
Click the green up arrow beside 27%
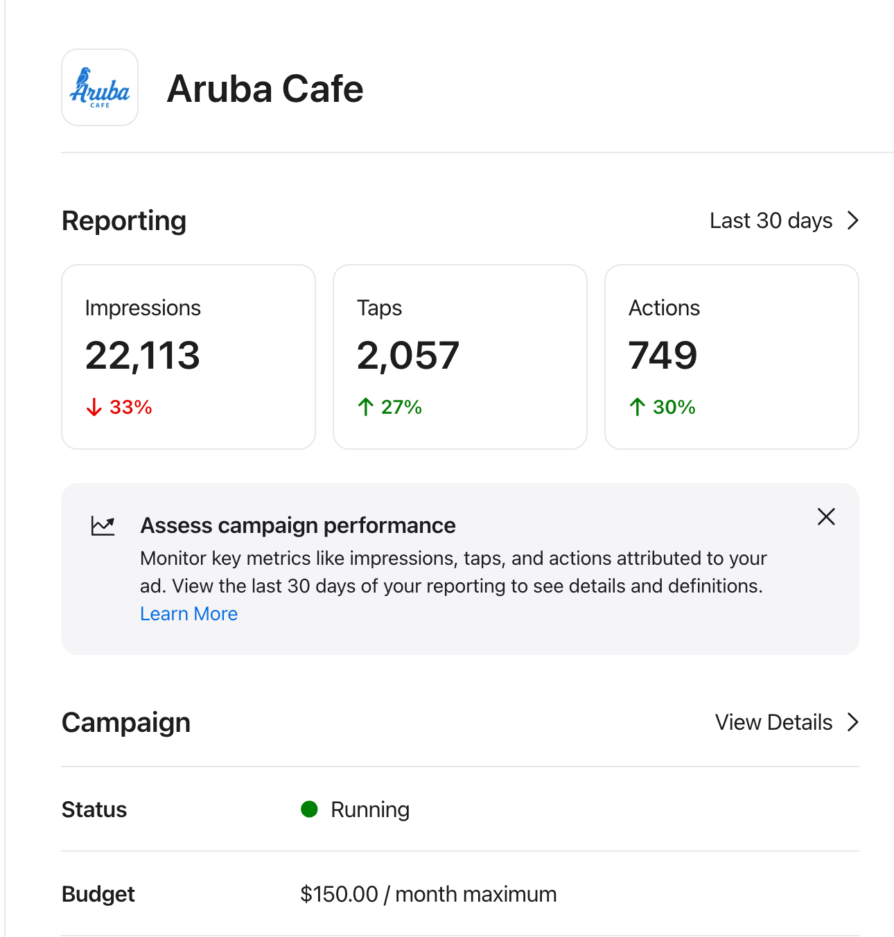tap(366, 407)
